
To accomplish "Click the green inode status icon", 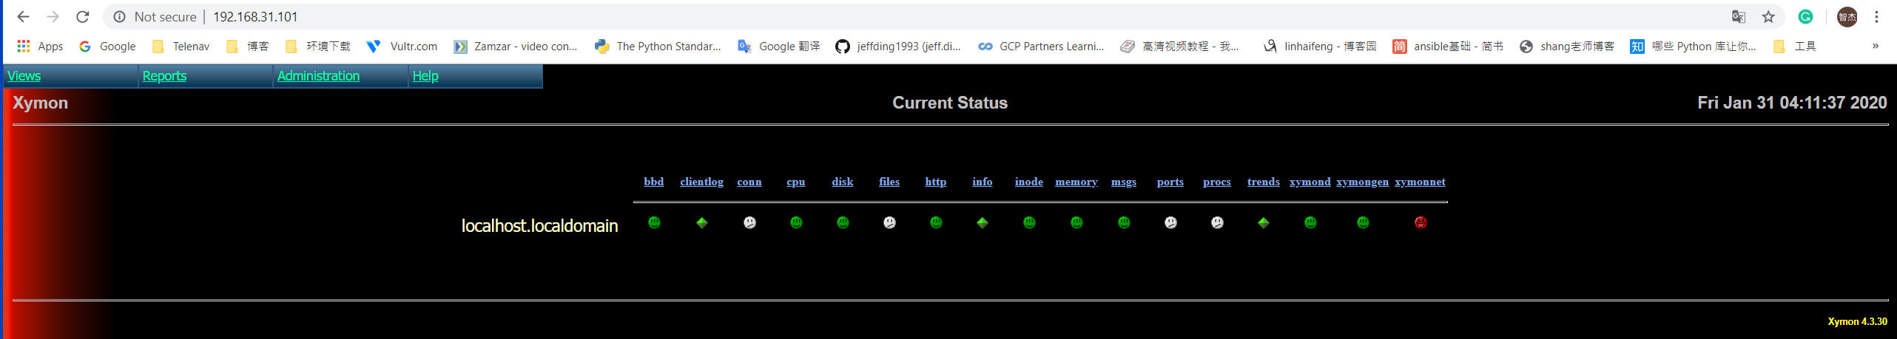I will (1029, 222).
